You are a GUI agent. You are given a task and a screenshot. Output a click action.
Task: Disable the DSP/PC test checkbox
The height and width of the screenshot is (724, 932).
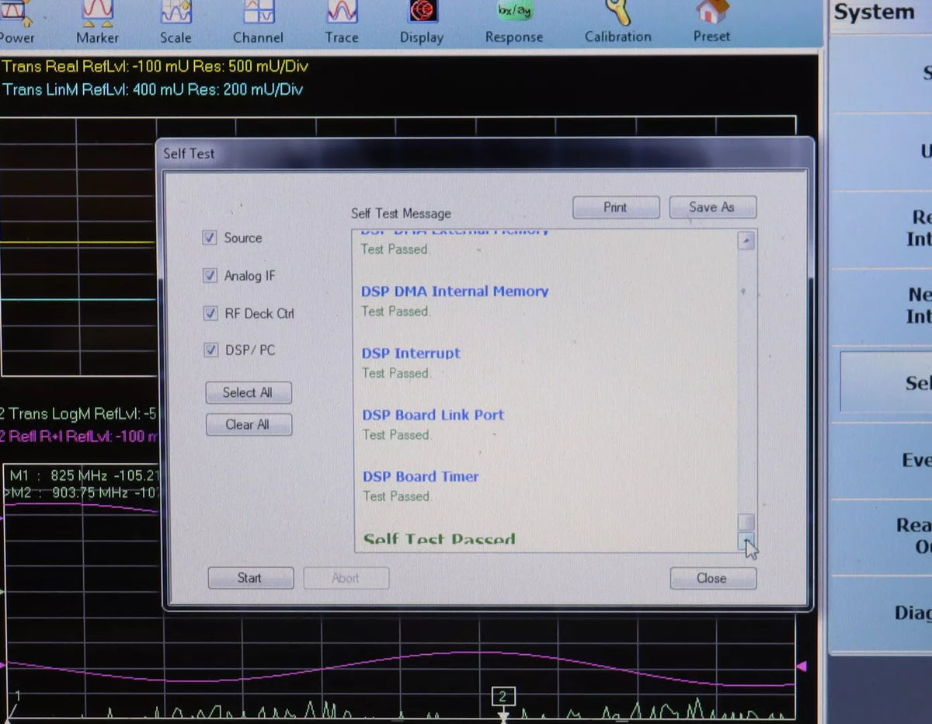point(210,350)
